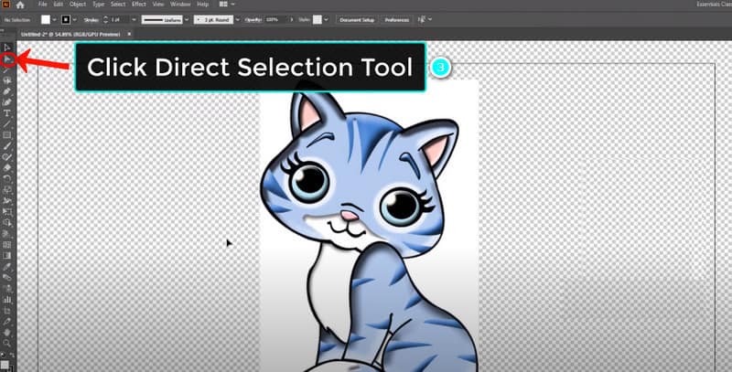Click the Stroke weight value field
Viewport: 732px width, 372px height.
pyautogui.click(x=120, y=19)
